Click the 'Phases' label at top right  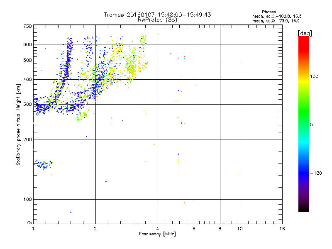pos(269,12)
